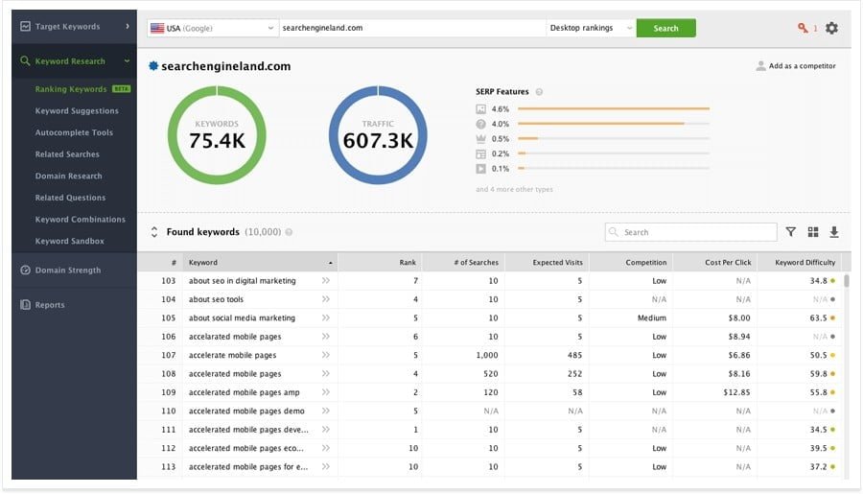Select the 'accelarated mobile pages' keyword row

[490, 337]
